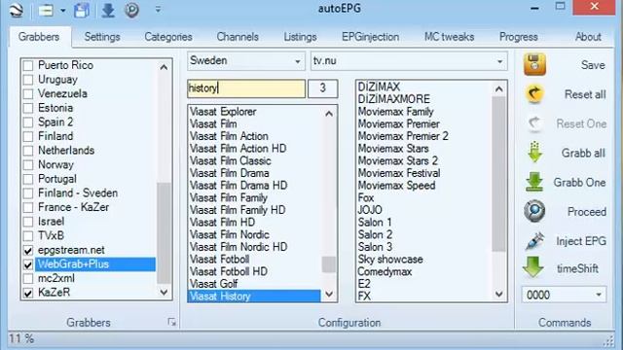Open the quick access toolbar customize arrow
The width and height of the screenshot is (623, 350).
tap(158, 10)
